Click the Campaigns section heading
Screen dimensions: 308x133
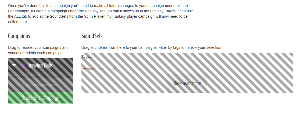(x=19, y=36)
